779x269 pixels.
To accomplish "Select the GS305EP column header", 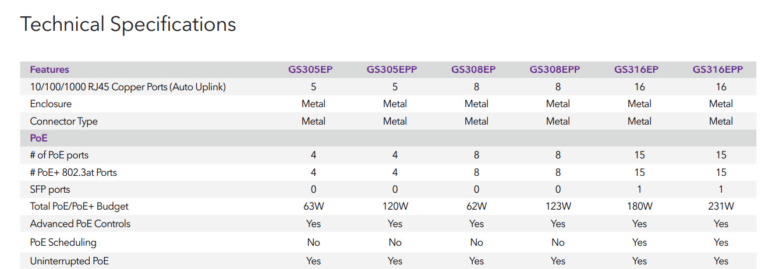I will tap(310, 70).
